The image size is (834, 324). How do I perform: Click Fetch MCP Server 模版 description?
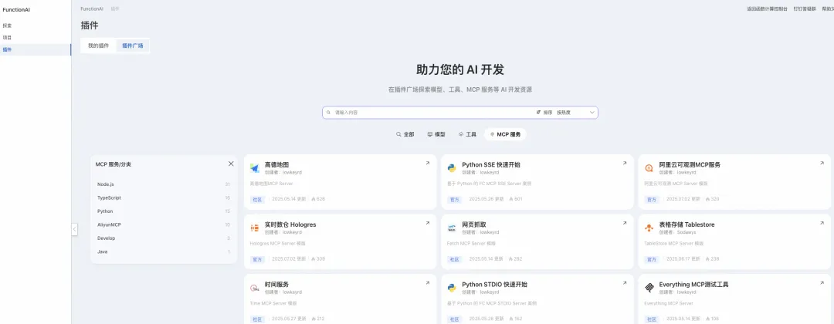[471, 243]
